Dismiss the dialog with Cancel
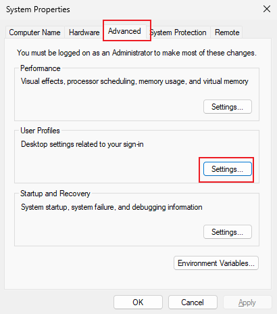Viewport: 277px width, 314px height. pos(193,302)
